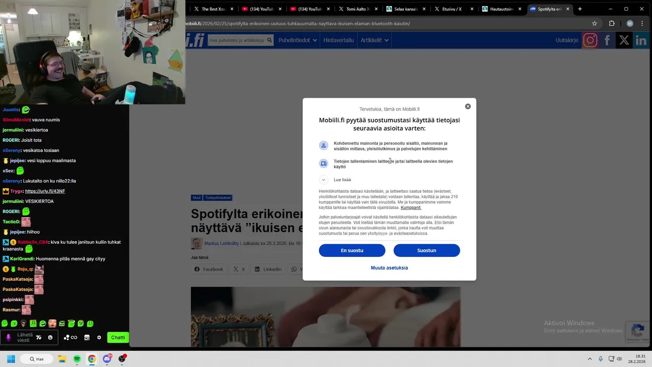Close the Spotifylta tab
The width and height of the screenshot is (652, 367).
(x=567, y=9)
